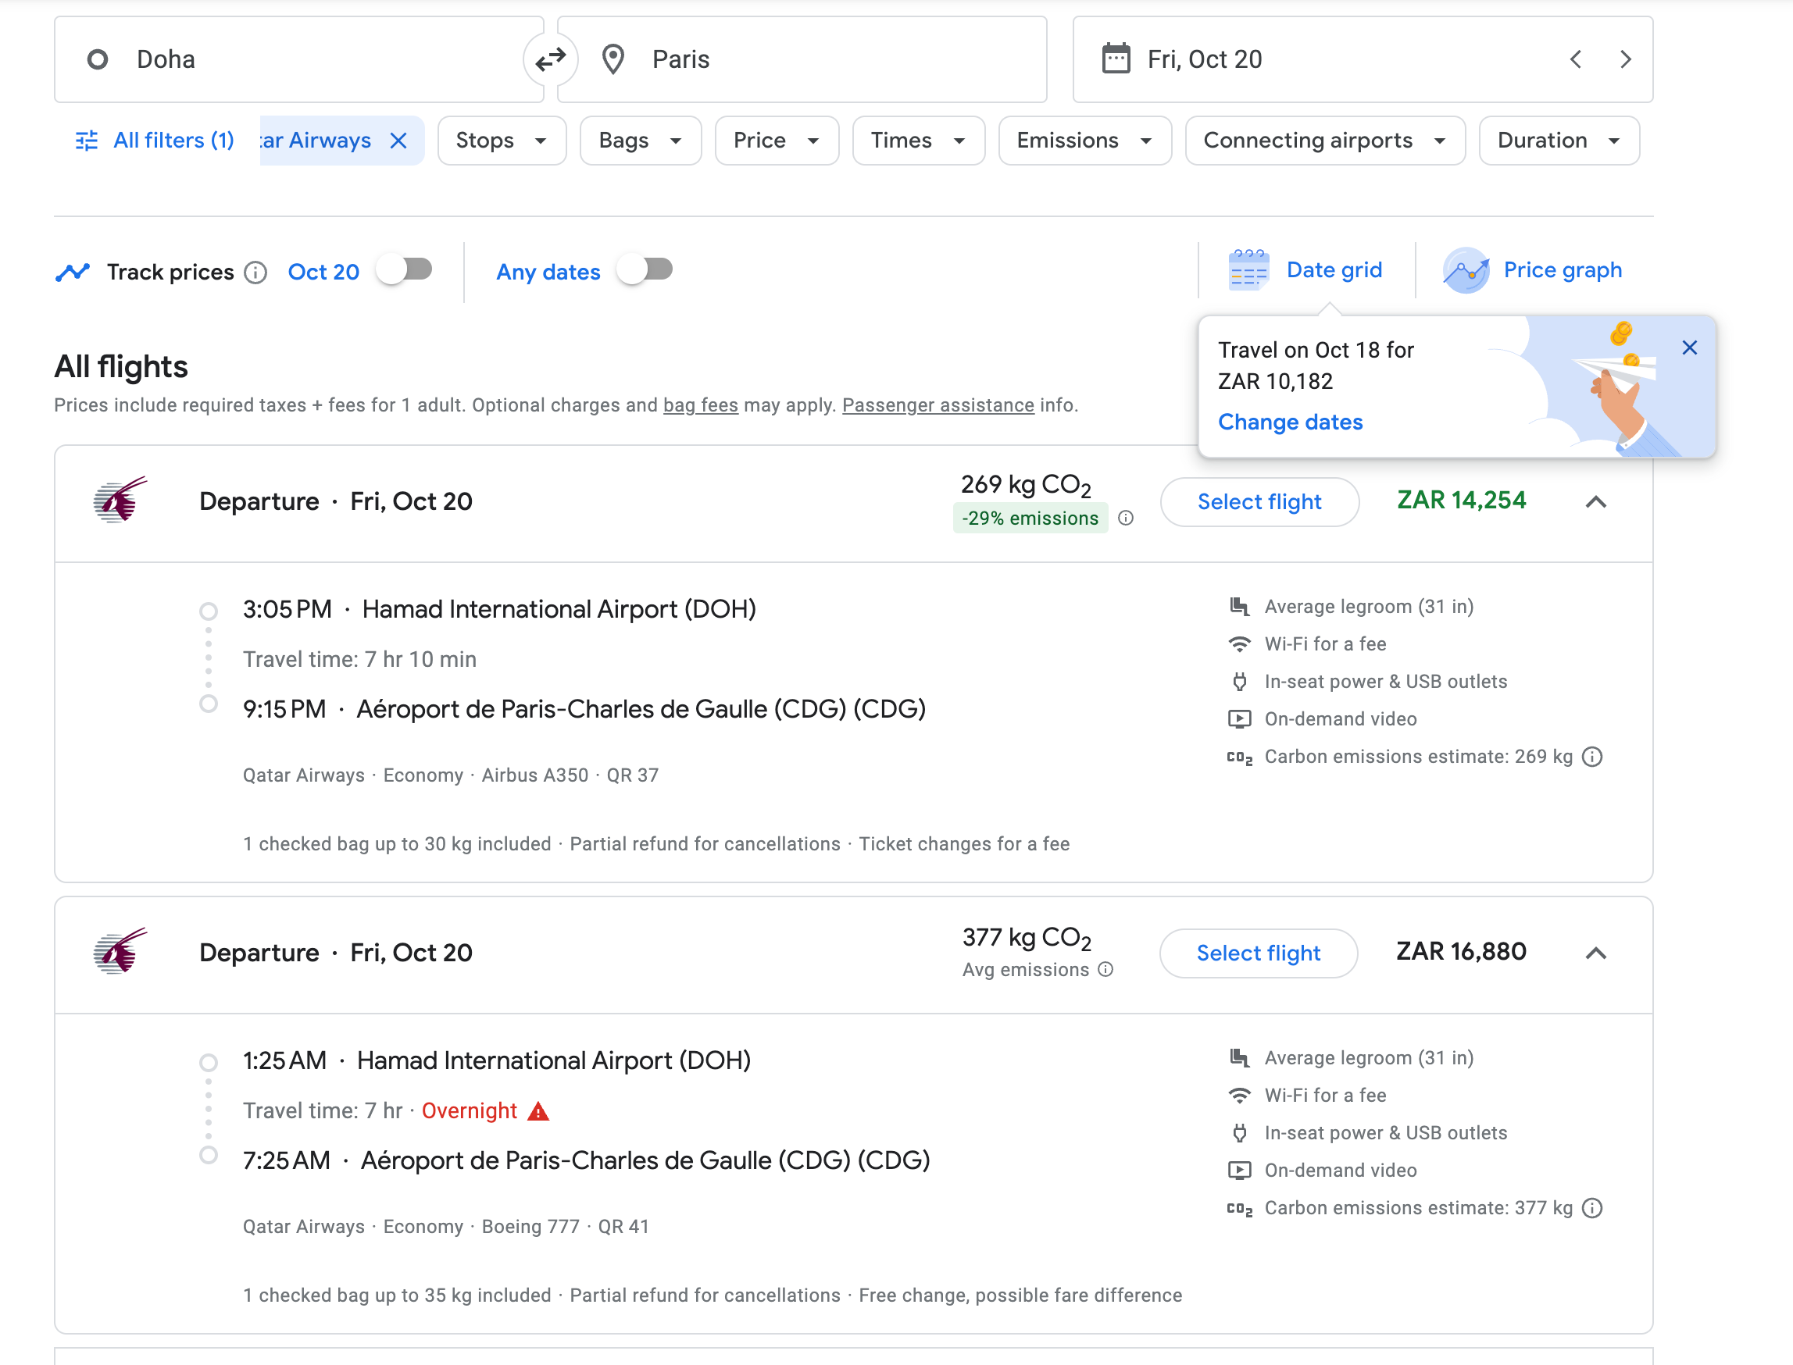Open the Connecting airports dropdown
The height and width of the screenshot is (1365, 1793).
pos(1325,141)
